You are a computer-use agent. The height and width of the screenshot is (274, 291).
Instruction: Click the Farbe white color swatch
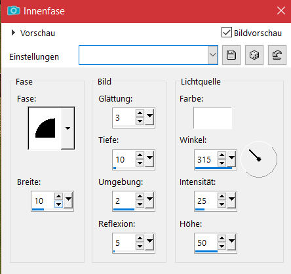(x=212, y=118)
